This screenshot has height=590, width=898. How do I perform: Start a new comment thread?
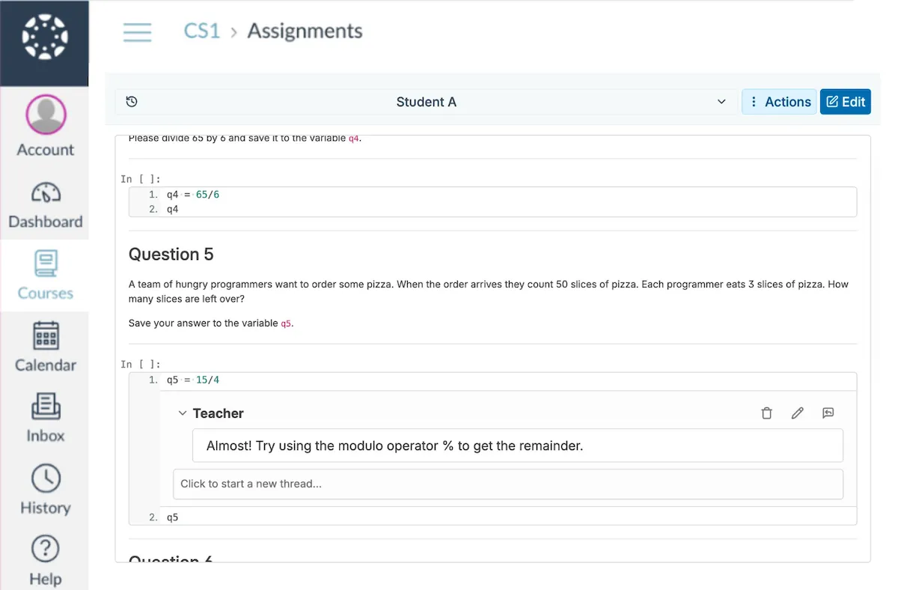tap(509, 484)
